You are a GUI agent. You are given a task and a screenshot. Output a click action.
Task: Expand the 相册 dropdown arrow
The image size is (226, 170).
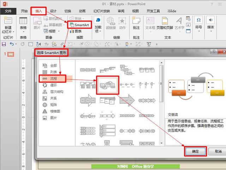click(59, 31)
